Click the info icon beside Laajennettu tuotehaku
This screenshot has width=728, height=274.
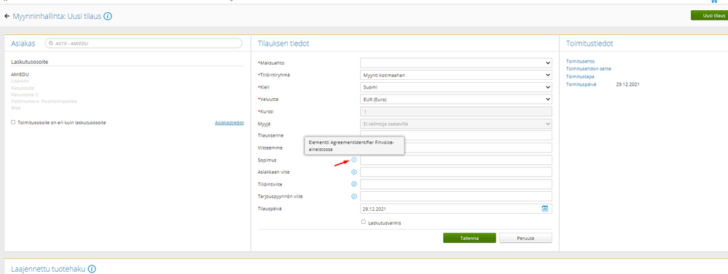tap(92, 269)
